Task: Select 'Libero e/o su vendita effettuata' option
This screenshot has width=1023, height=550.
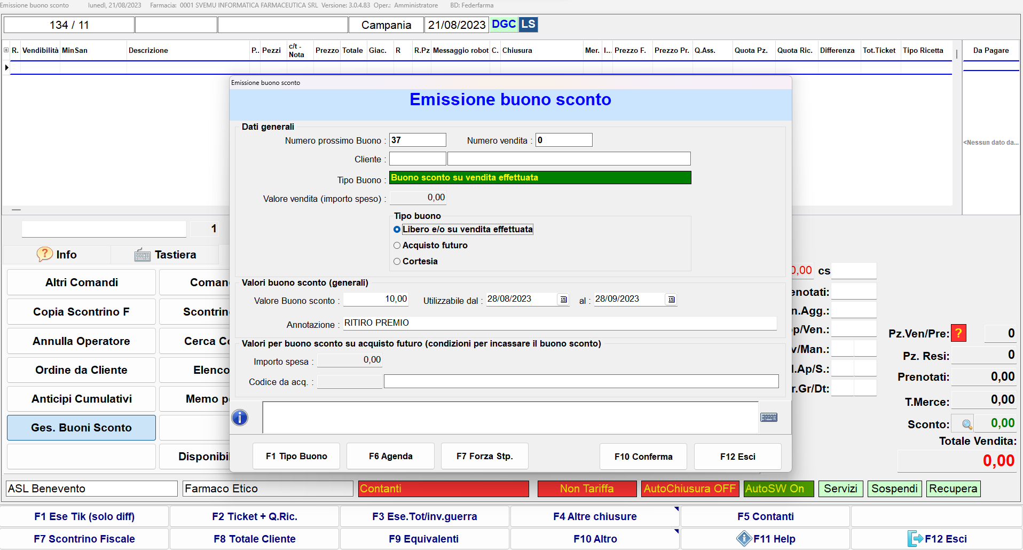Action: tap(397, 230)
